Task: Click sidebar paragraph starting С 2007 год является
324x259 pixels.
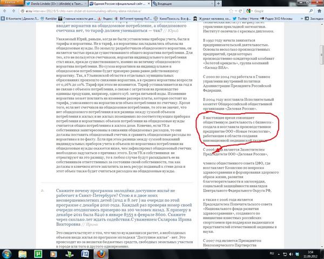Action: pos(232,243)
